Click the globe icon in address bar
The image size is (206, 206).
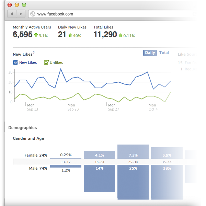click(x=33, y=14)
